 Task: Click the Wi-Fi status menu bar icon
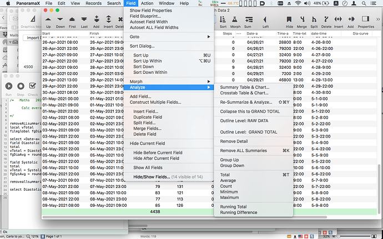pos(298,3)
